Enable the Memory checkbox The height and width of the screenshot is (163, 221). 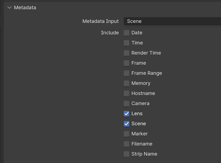point(127,83)
